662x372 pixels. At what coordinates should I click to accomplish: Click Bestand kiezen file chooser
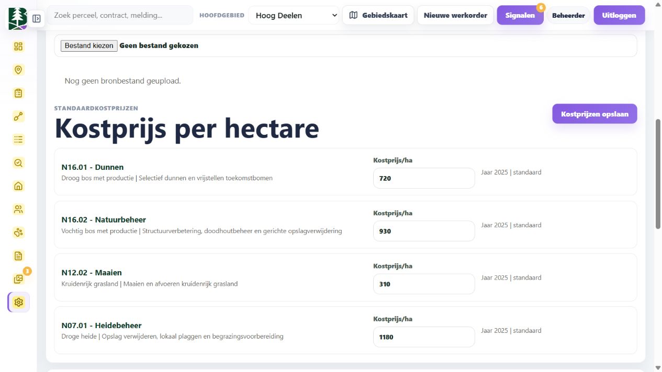pos(89,46)
